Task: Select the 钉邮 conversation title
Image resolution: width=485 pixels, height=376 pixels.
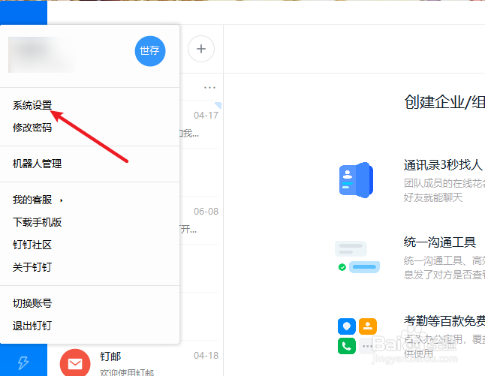Action: pos(110,356)
